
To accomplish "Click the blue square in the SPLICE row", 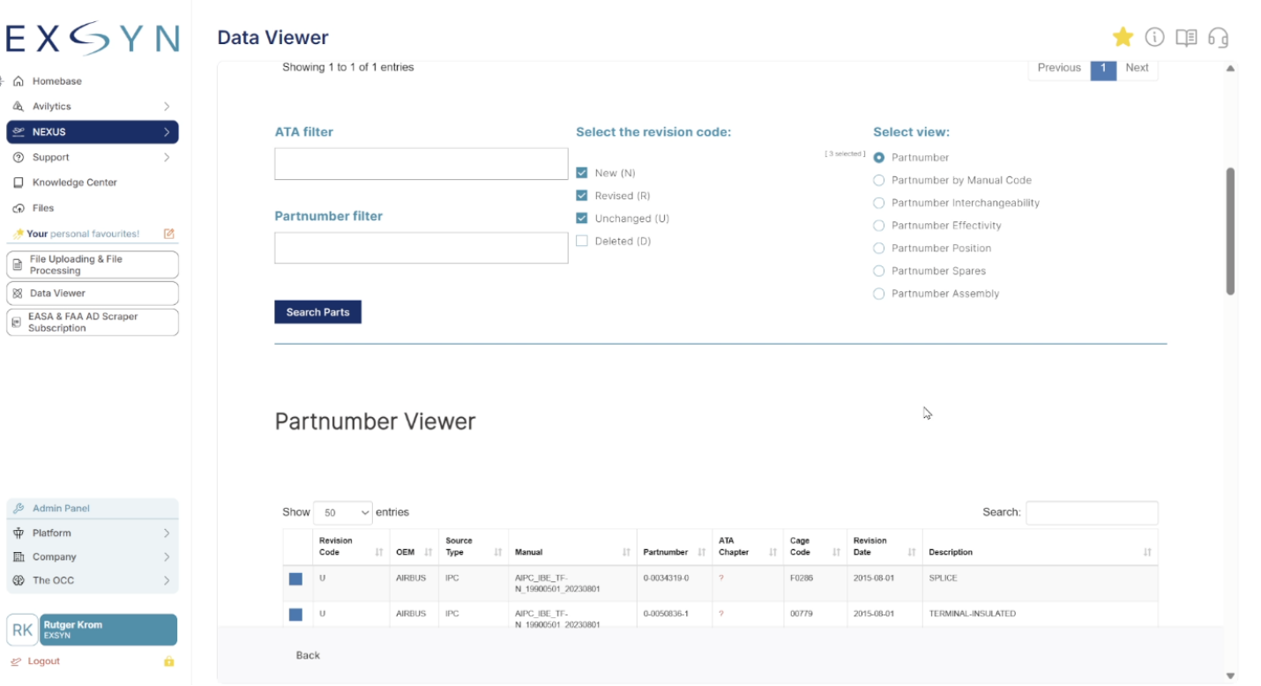I will pos(295,578).
